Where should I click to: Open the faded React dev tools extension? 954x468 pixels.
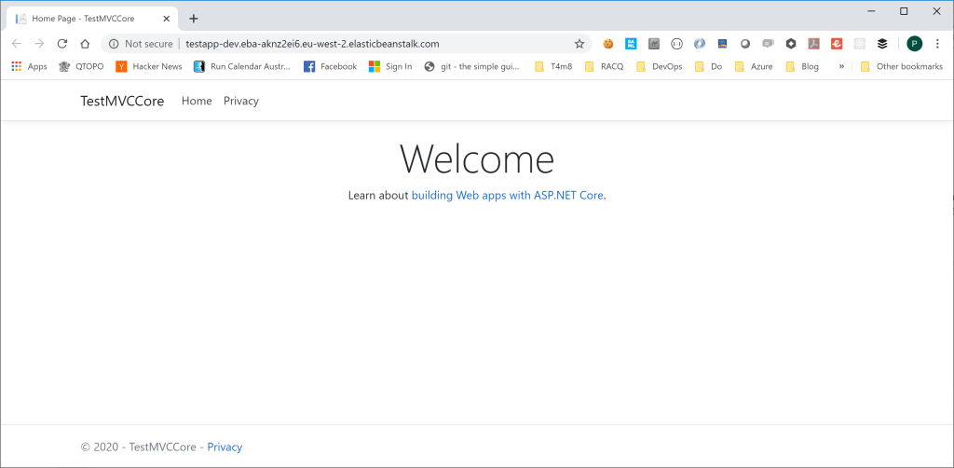tap(859, 44)
